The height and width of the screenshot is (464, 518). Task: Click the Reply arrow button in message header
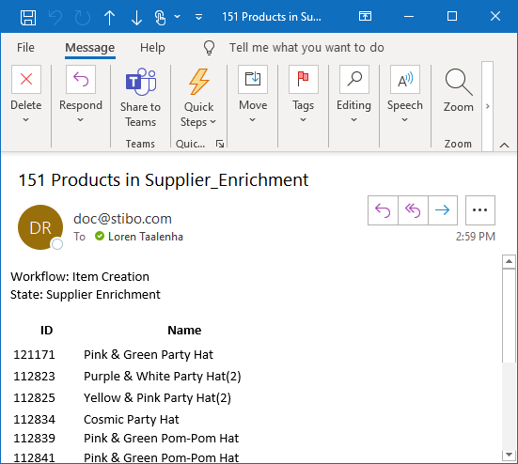tap(383, 210)
